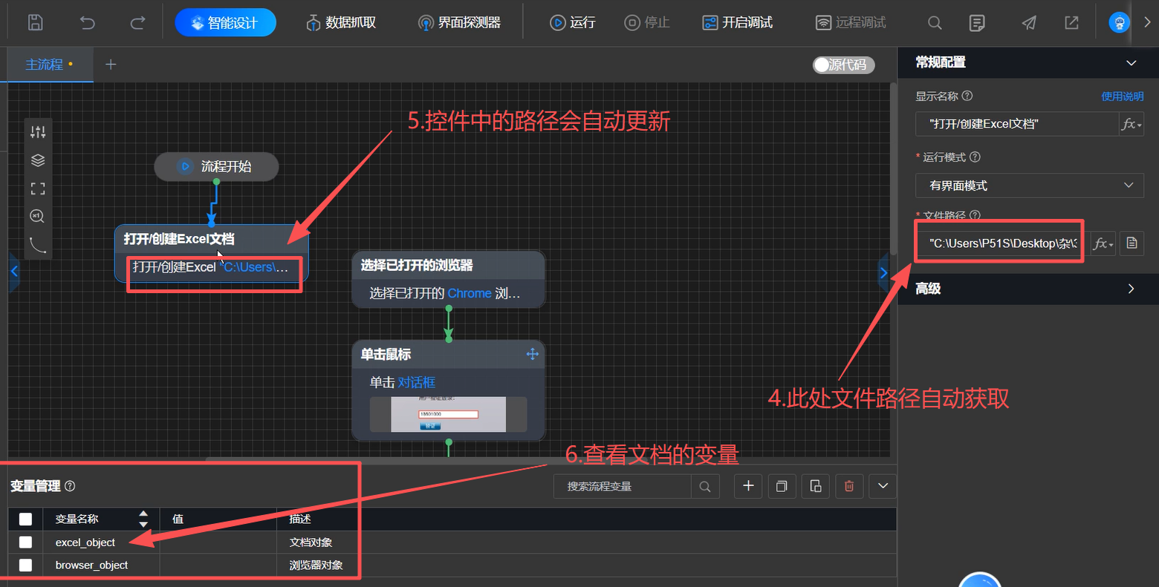Open 数据抓取 tool
1159x587 pixels.
341,23
